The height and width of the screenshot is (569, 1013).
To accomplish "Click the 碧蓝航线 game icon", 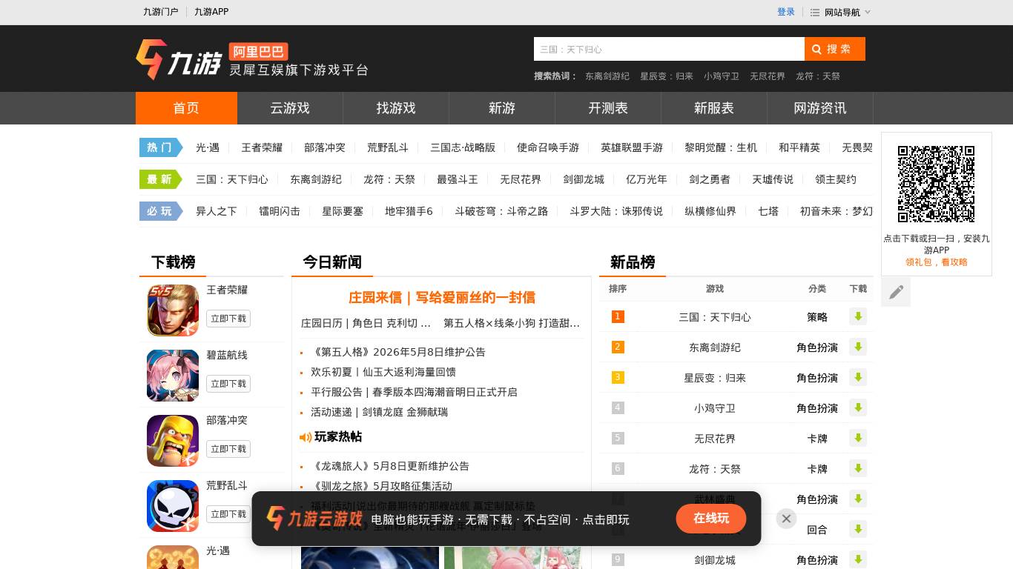I will click(x=173, y=376).
